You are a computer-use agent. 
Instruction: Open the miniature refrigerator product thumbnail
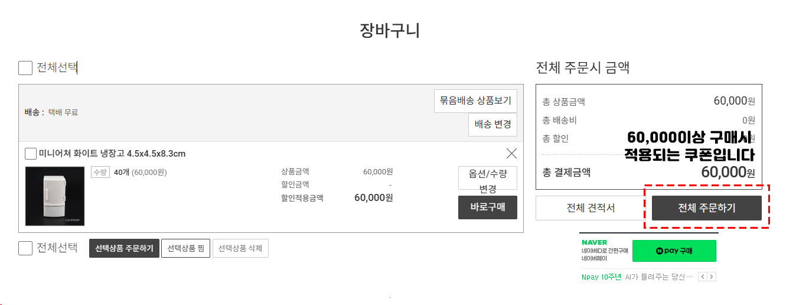pyautogui.click(x=55, y=196)
